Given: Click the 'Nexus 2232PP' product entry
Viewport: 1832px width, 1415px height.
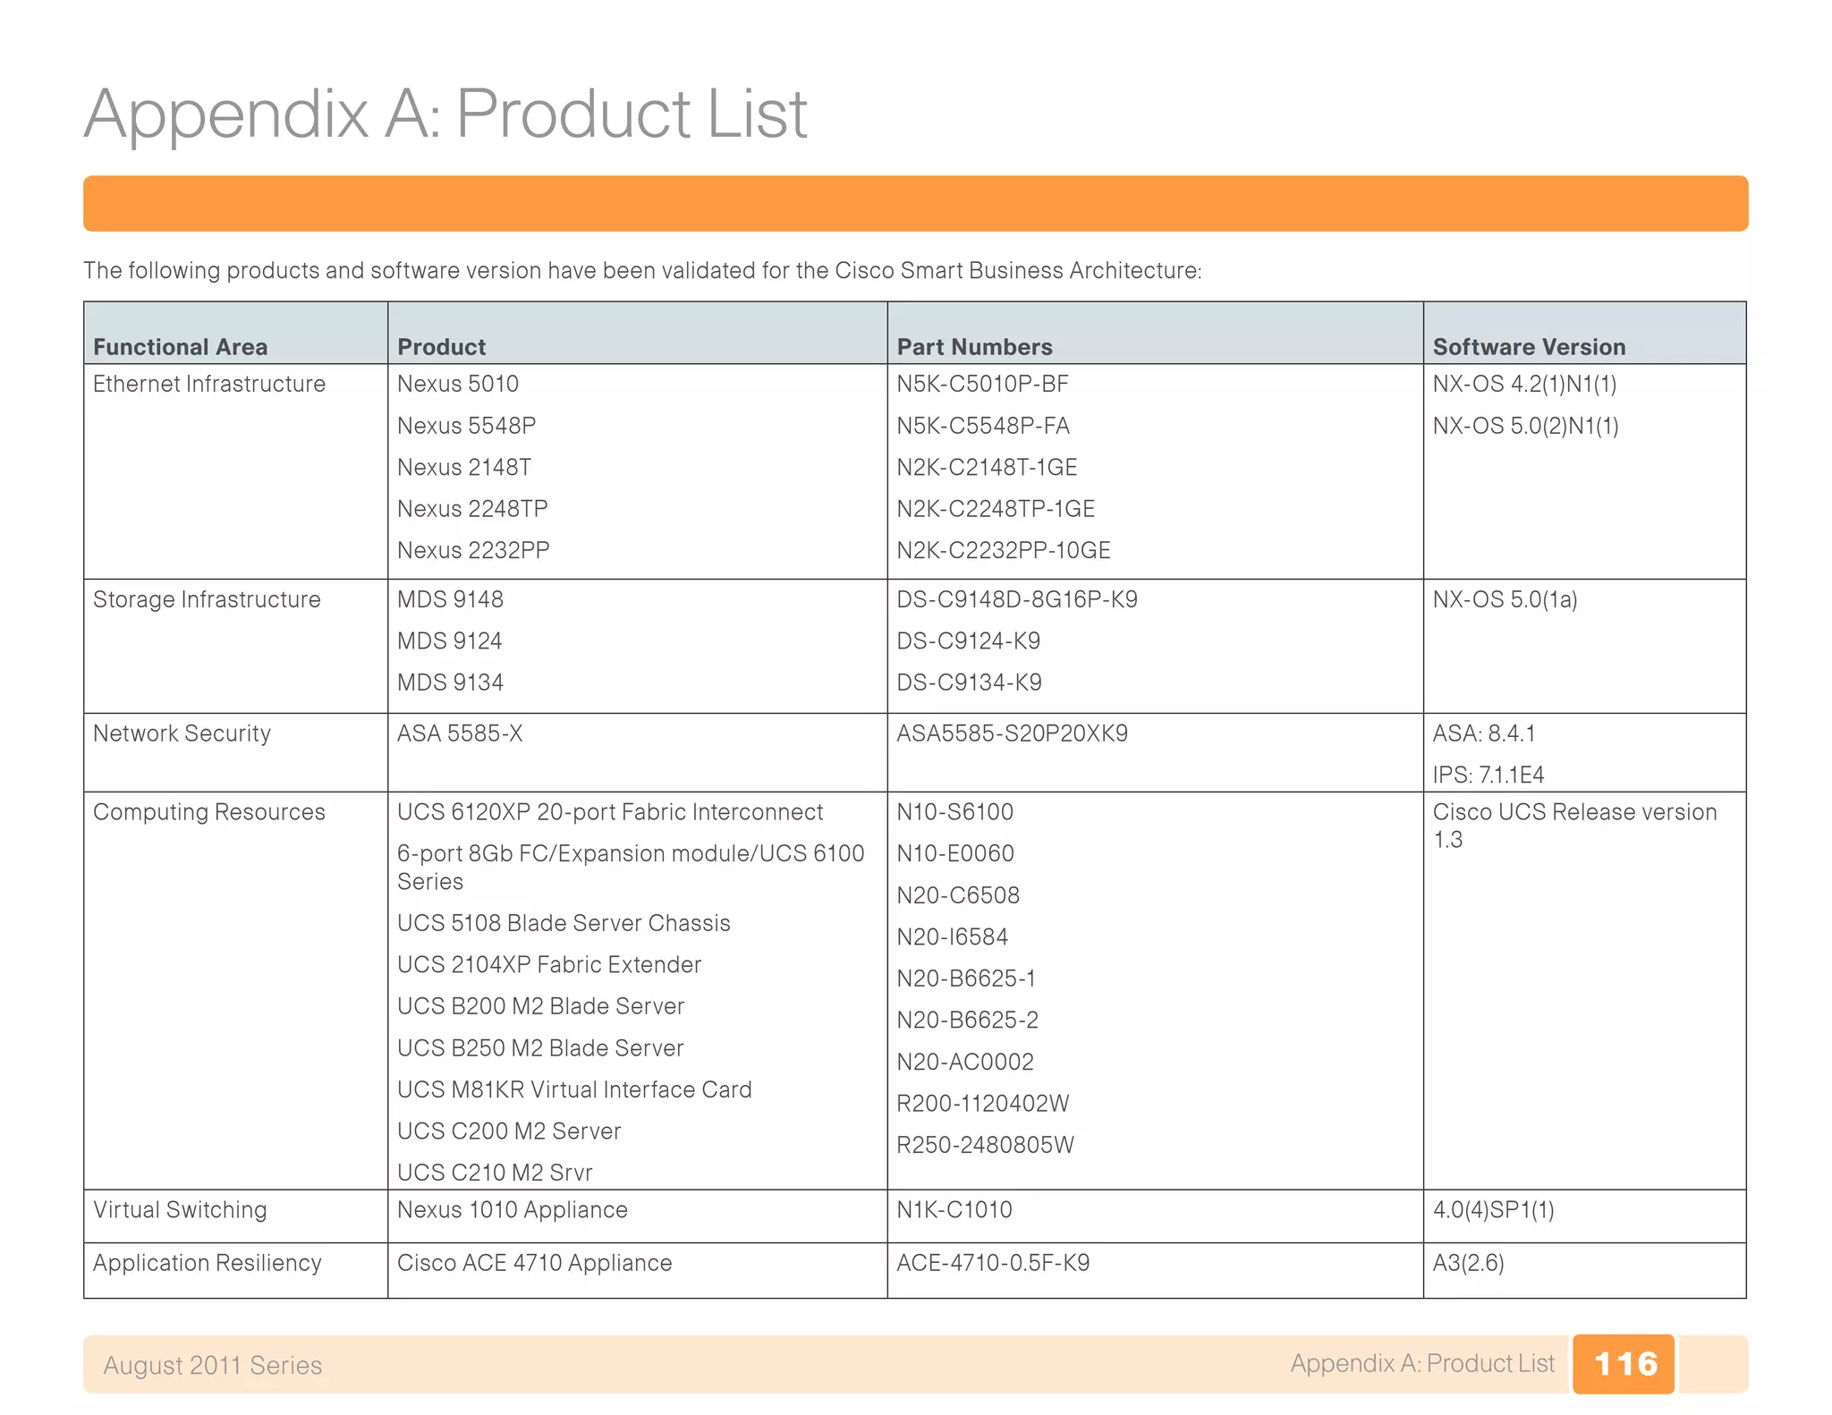Looking at the screenshot, I should [473, 550].
